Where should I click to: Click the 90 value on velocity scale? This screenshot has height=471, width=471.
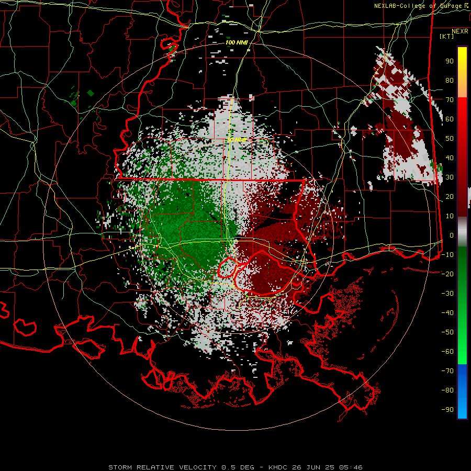(450, 61)
